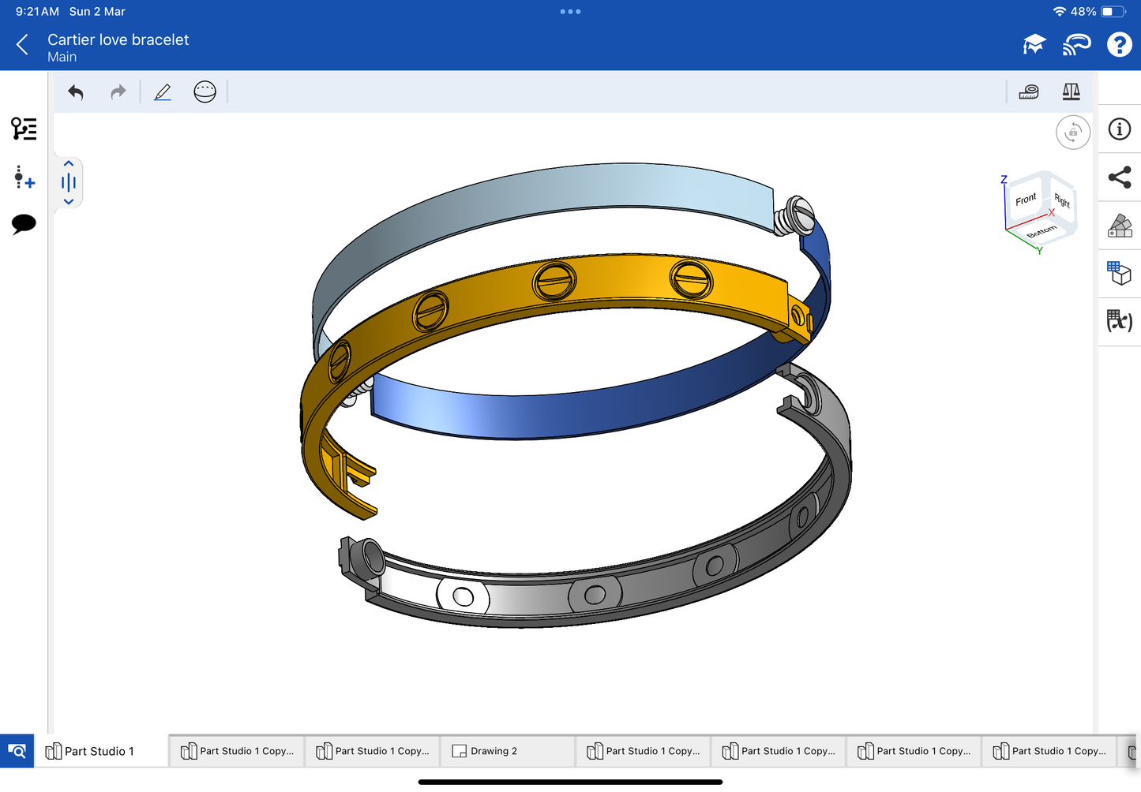
Task: Open the Measure tool
Action: [x=1029, y=92]
